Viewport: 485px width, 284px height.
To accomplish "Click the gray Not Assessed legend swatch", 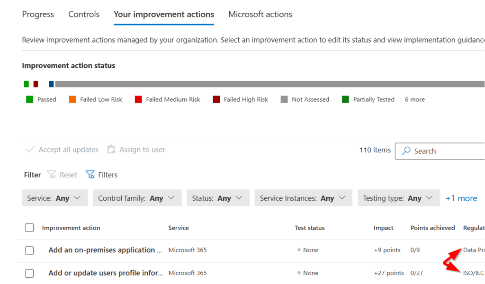I will [284, 99].
